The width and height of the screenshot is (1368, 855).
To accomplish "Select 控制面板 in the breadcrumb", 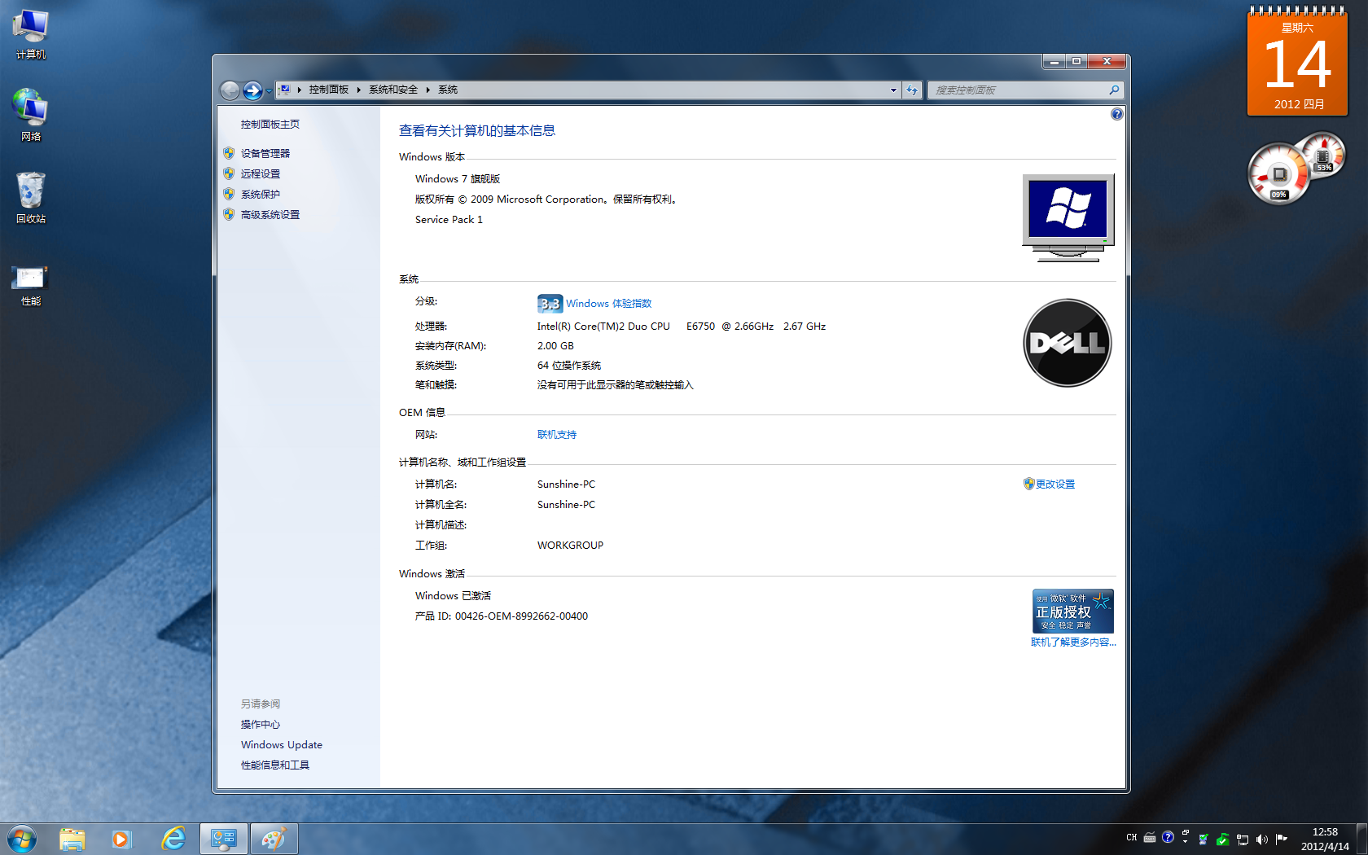I will point(328,90).
